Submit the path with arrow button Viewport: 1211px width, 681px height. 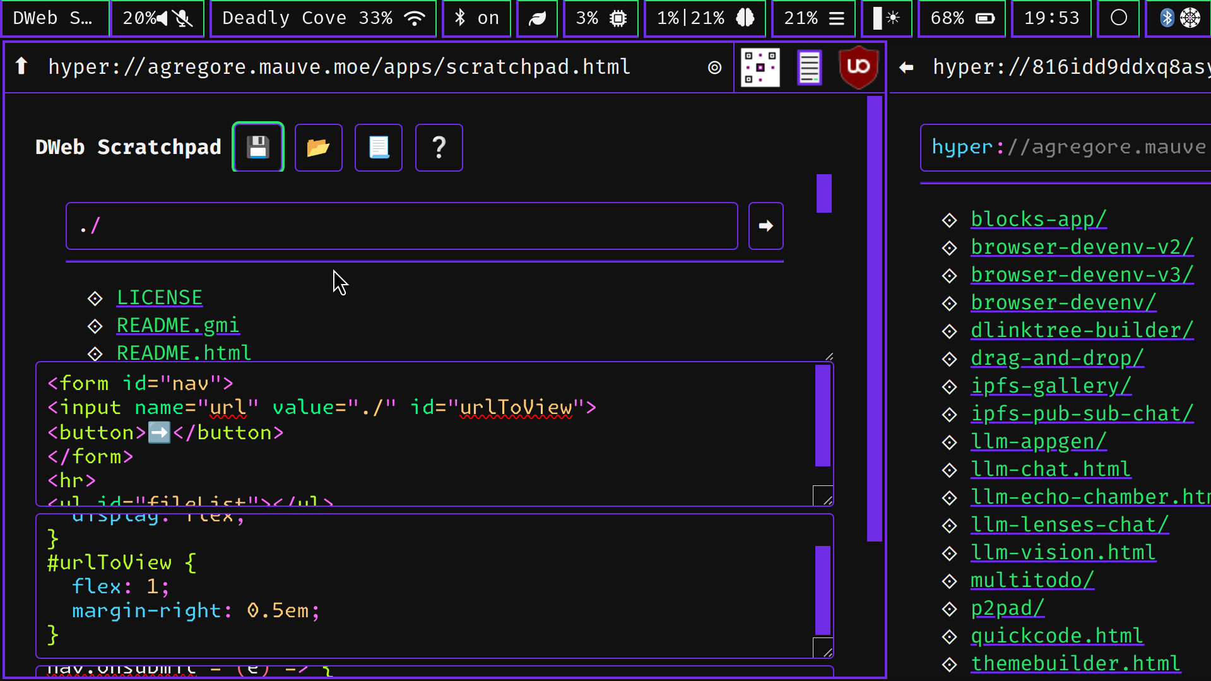click(766, 226)
